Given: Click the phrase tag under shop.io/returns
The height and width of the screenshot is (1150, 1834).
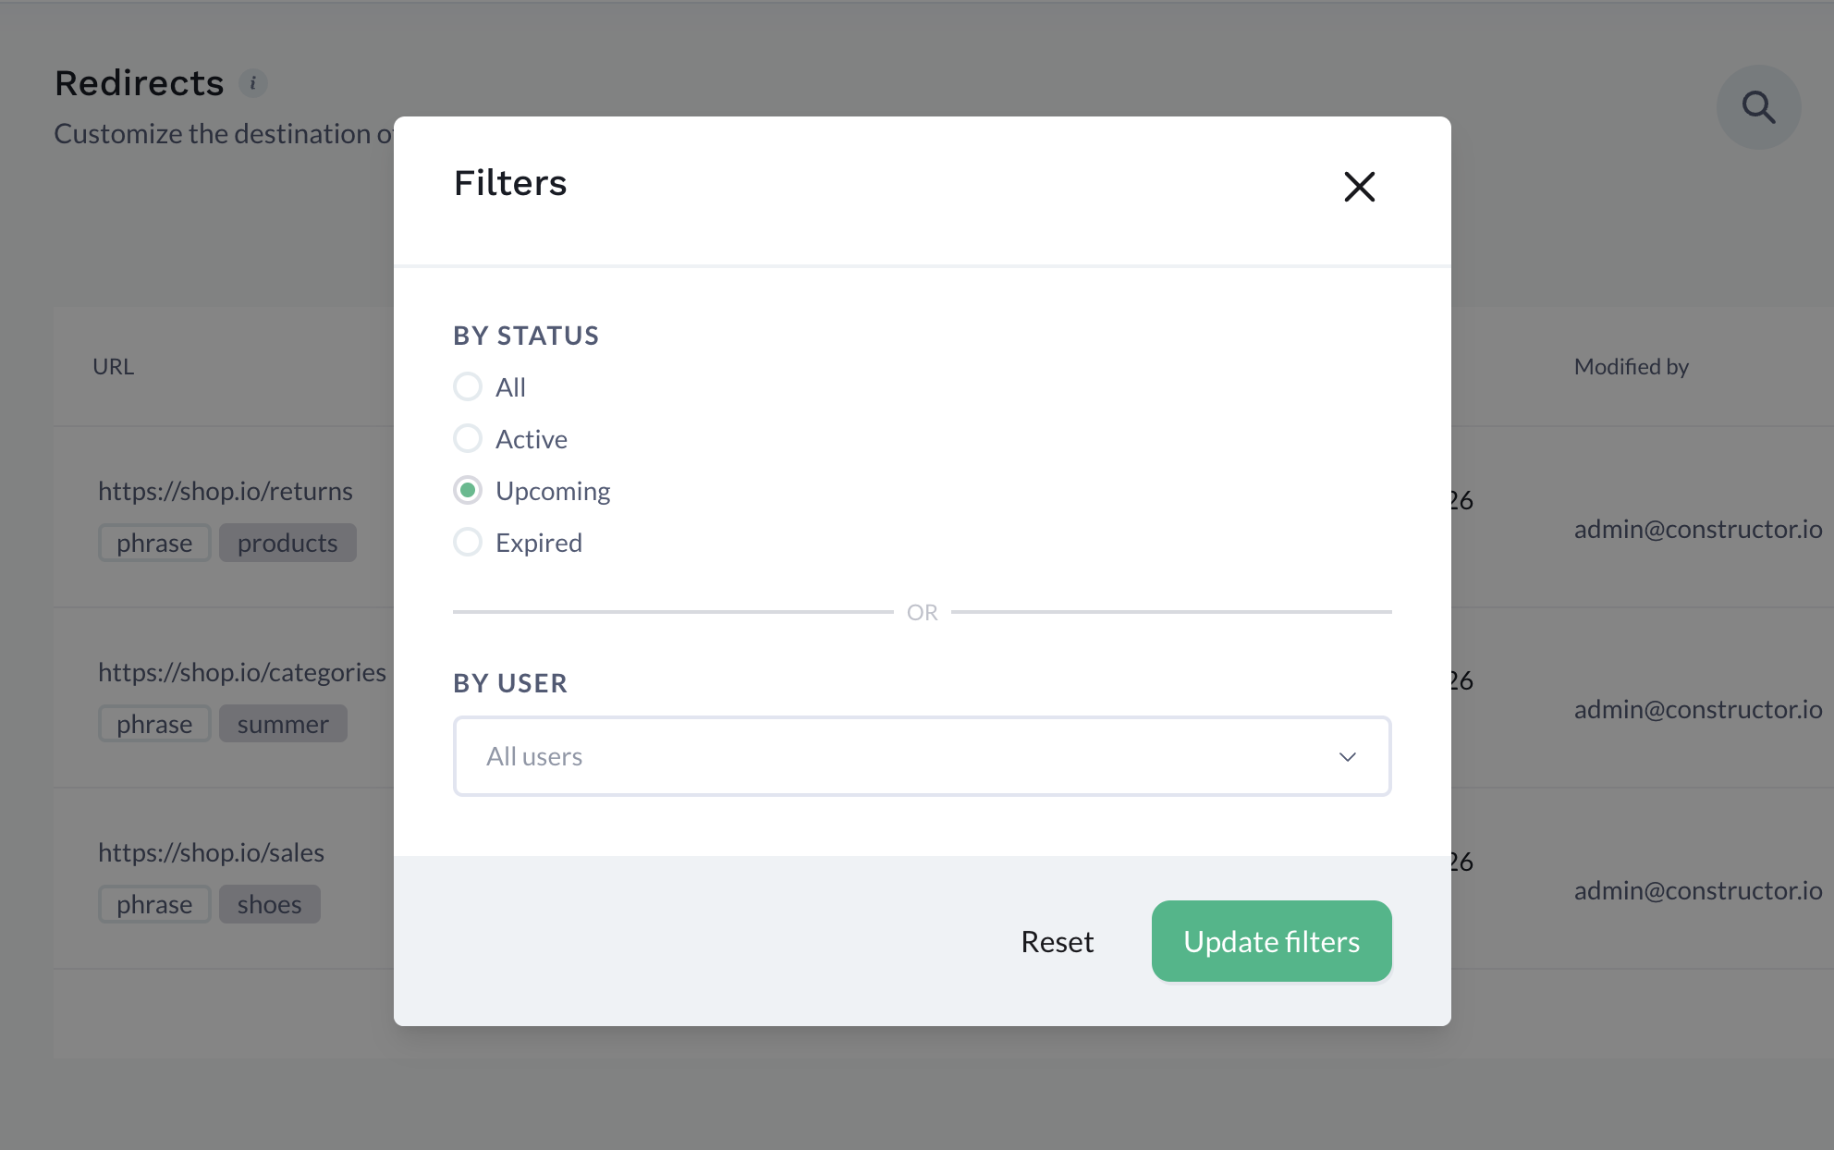Looking at the screenshot, I should [x=154, y=543].
